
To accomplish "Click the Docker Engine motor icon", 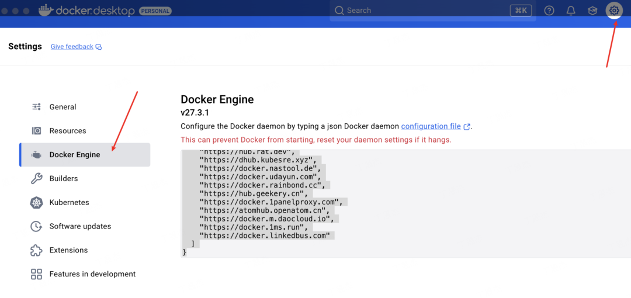I will (37, 155).
